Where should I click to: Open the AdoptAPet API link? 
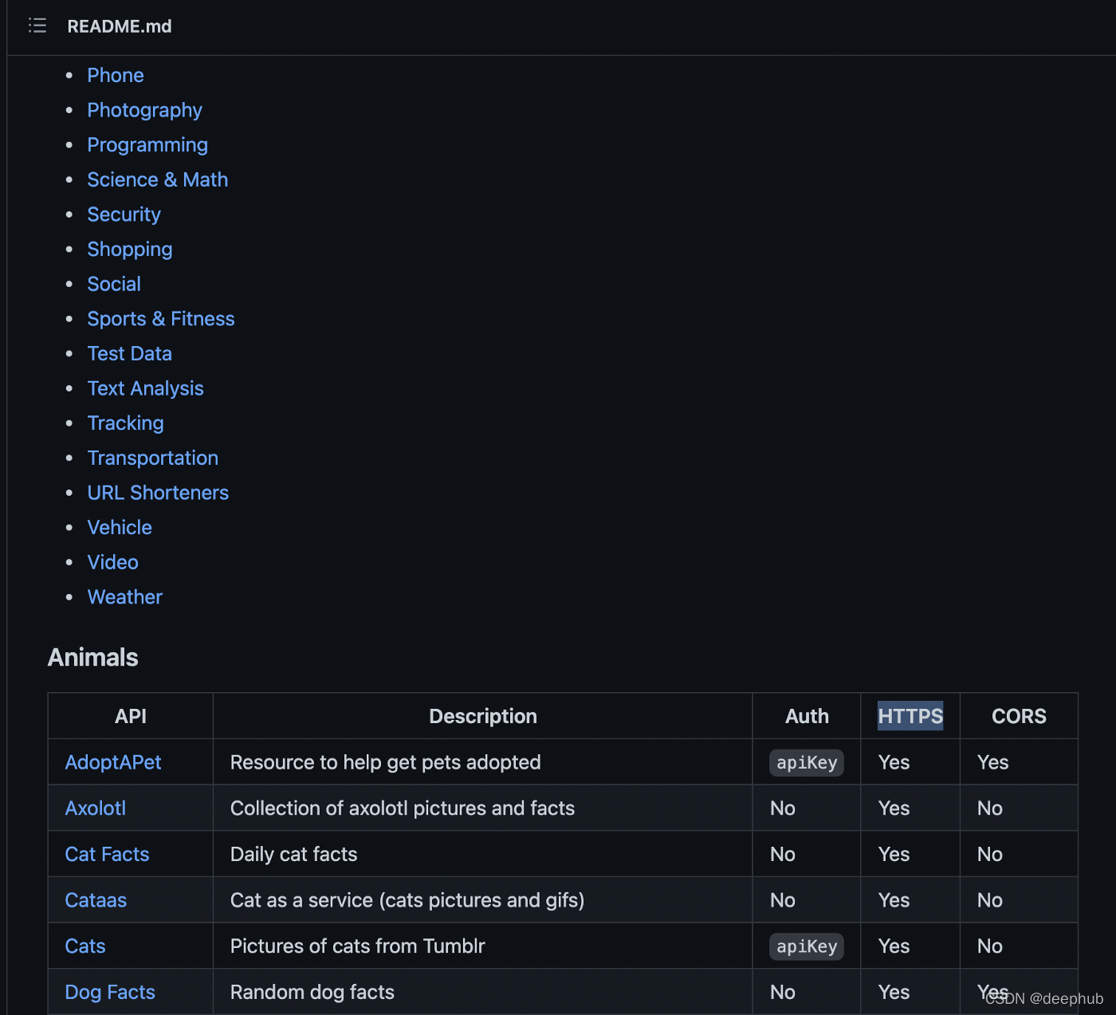(112, 762)
